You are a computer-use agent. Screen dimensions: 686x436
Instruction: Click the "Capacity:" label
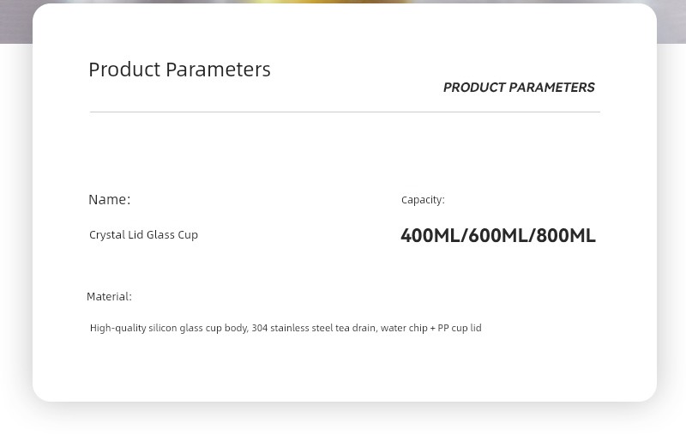[x=423, y=200]
